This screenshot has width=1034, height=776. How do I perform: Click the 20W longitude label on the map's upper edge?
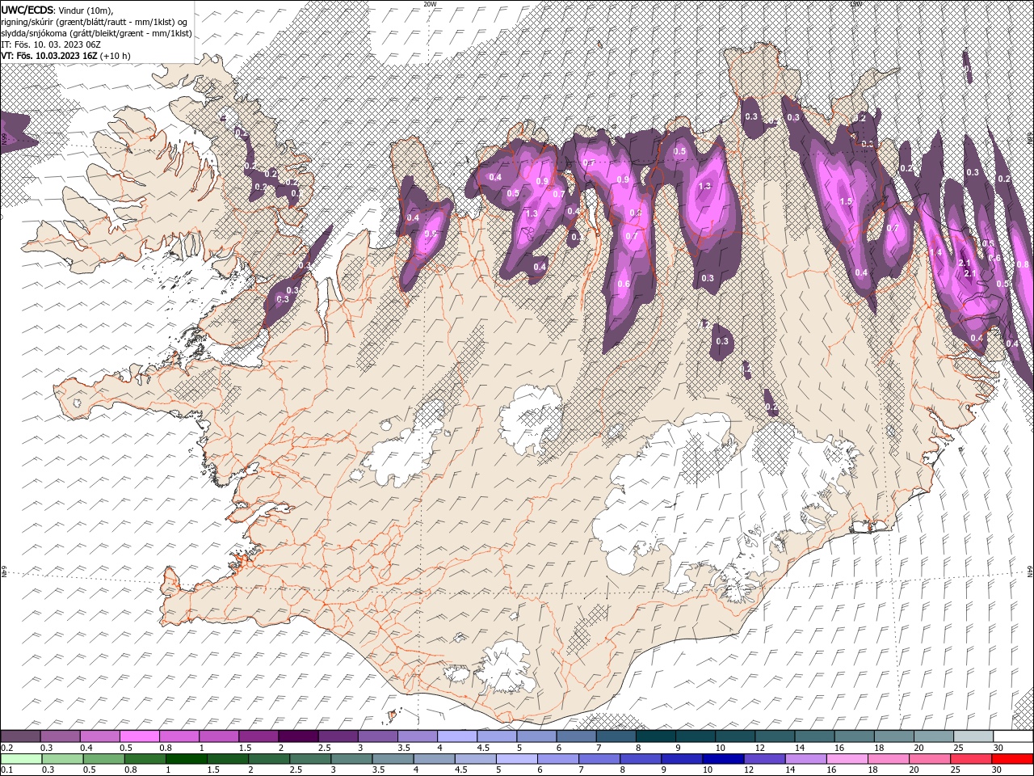430,4
